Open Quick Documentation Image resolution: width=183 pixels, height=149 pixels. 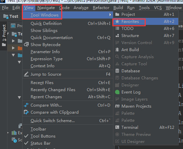[x=68, y=38]
